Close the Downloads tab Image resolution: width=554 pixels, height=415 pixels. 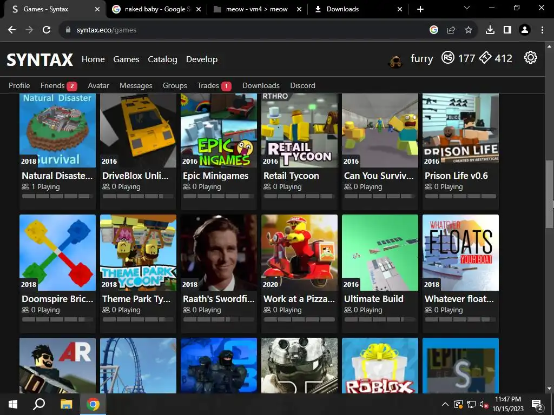pos(400,9)
